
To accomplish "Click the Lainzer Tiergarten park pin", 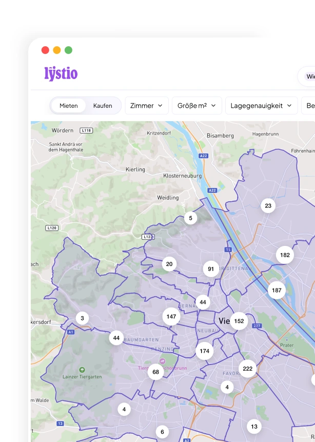I will pos(82,370).
